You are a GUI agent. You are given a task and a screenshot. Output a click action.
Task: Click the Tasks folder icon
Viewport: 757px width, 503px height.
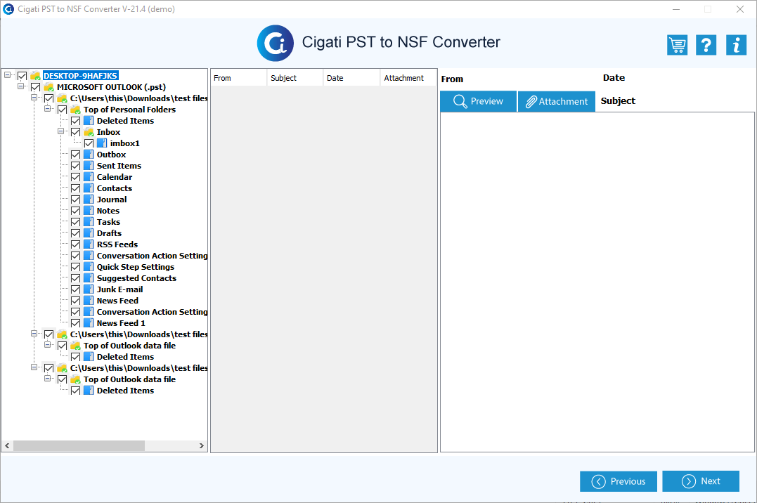point(89,222)
